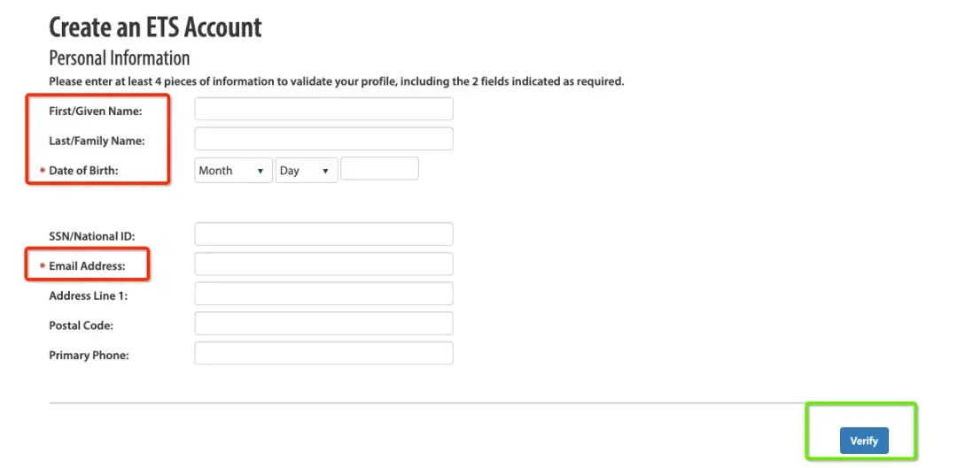Click the "SSN/National ID:" label
The width and height of the screenshot is (957, 468).
point(91,236)
